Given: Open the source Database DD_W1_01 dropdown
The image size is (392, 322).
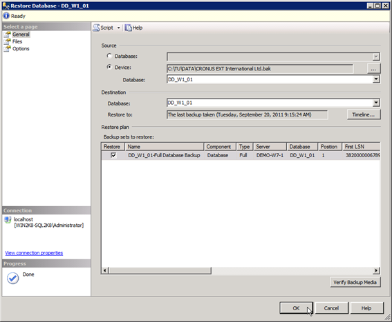Looking at the screenshot, I should (376, 79).
